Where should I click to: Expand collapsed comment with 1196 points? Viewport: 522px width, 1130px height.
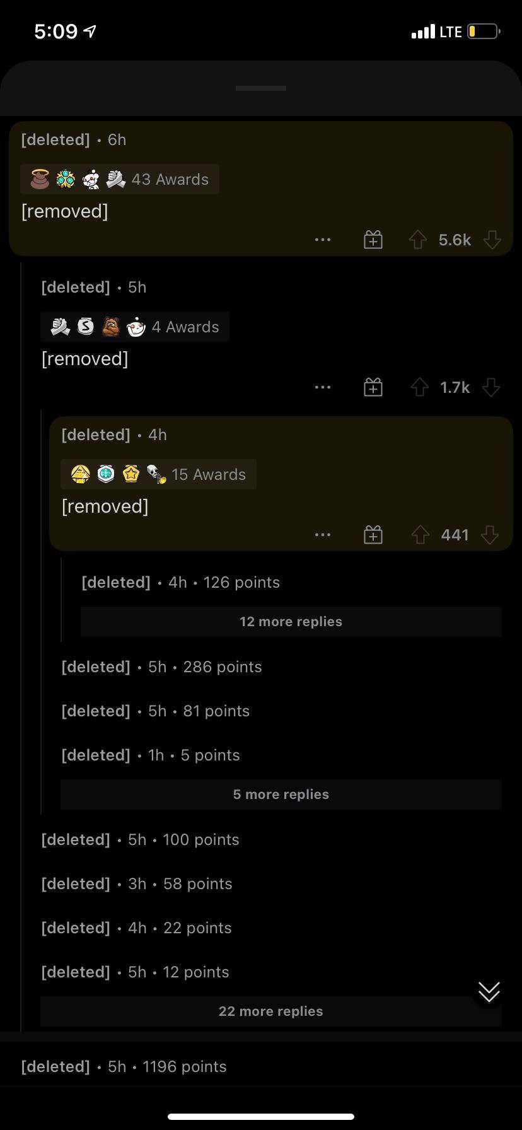tap(124, 1067)
